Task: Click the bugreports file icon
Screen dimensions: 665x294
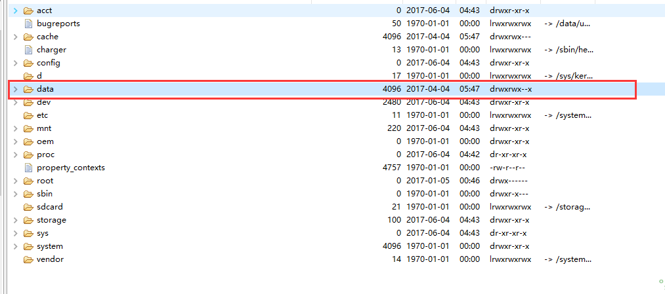Action: [x=28, y=24]
